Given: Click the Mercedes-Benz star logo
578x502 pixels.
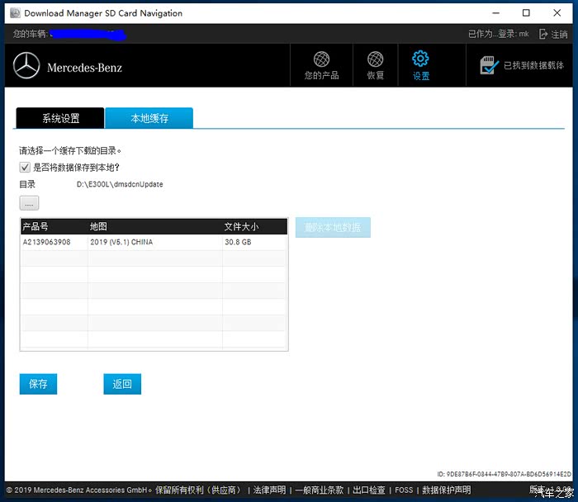Looking at the screenshot, I should pyautogui.click(x=26, y=66).
